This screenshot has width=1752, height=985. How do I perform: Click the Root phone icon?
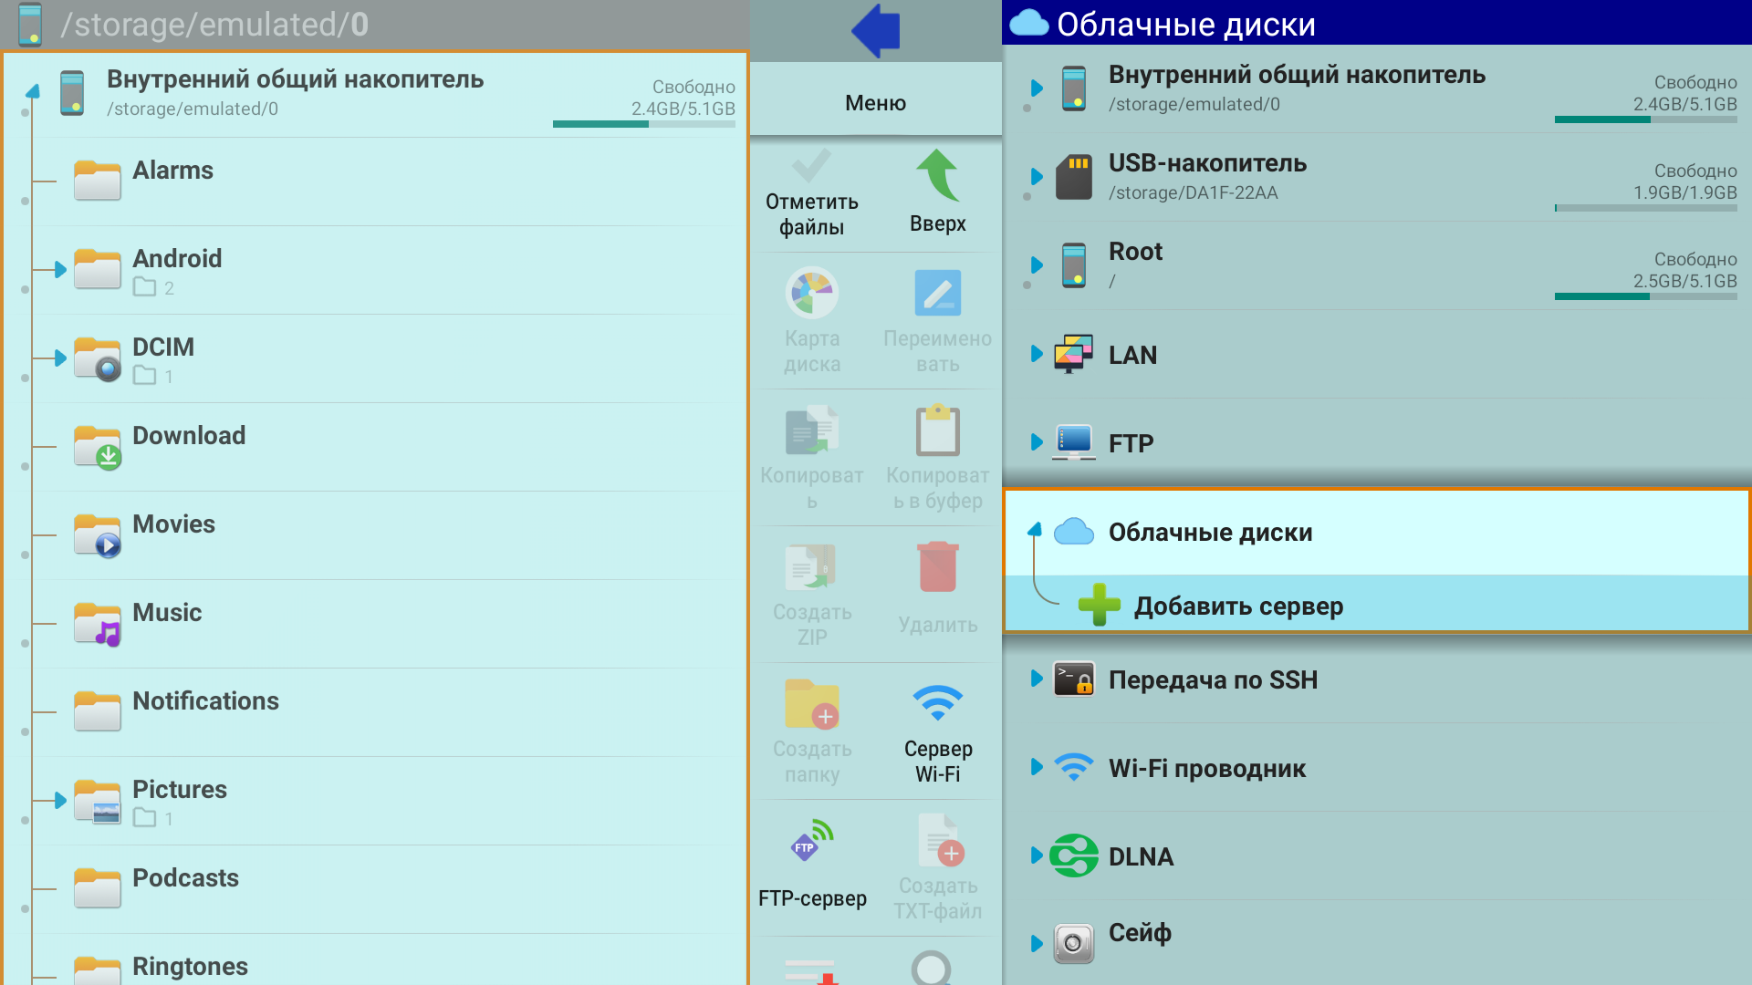click(1074, 265)
